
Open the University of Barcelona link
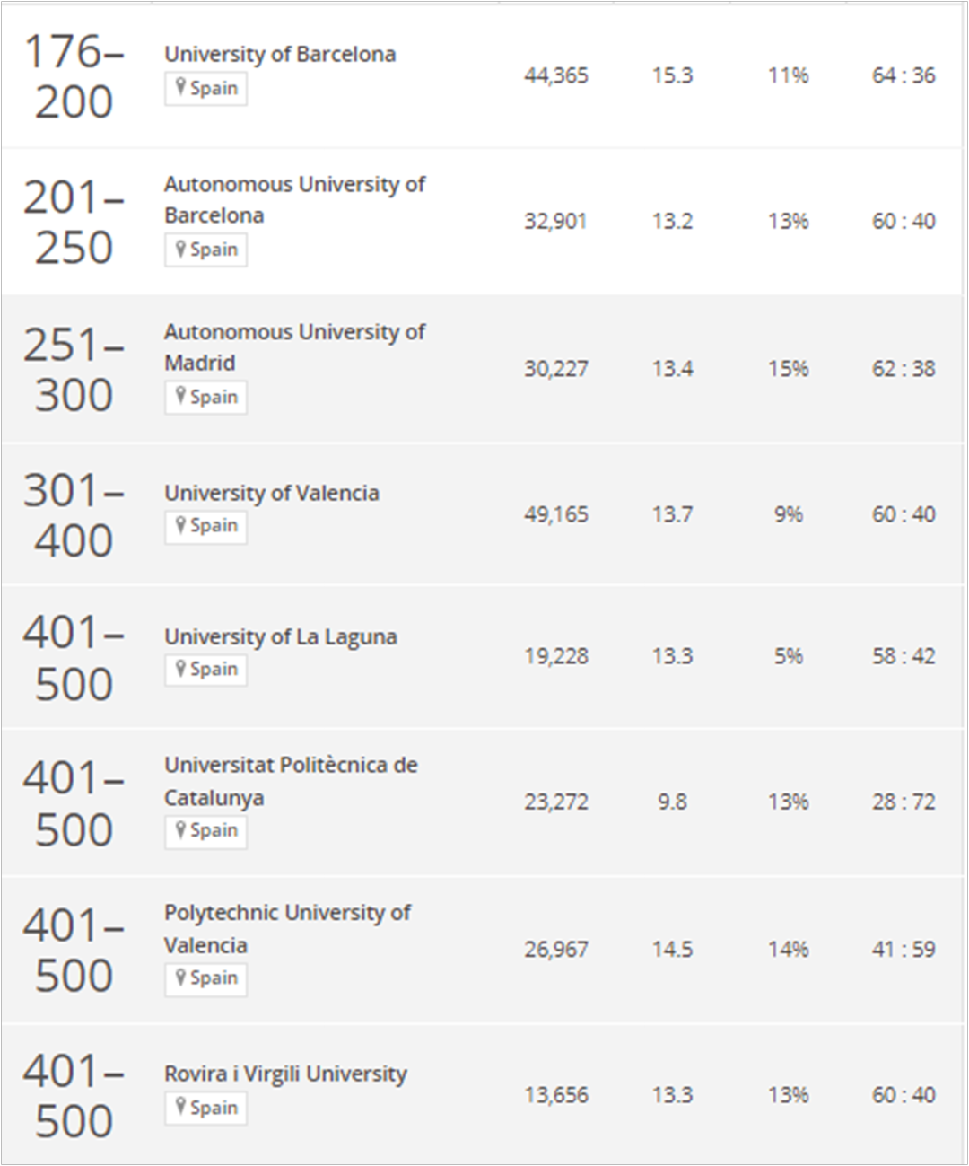[x=280, y=55]
